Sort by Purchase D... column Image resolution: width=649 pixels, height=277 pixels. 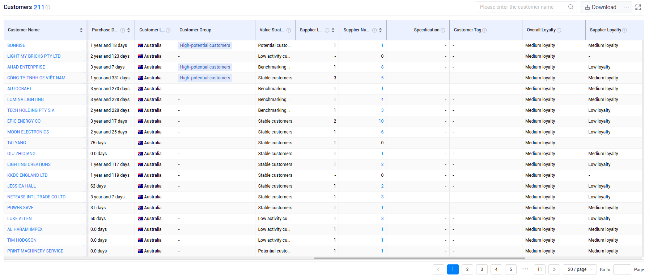coord(128,30)
